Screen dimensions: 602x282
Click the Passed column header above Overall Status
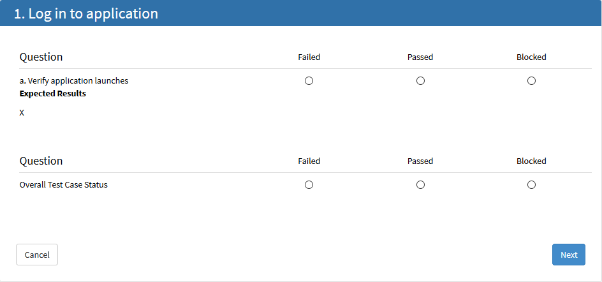click(420, 161)
